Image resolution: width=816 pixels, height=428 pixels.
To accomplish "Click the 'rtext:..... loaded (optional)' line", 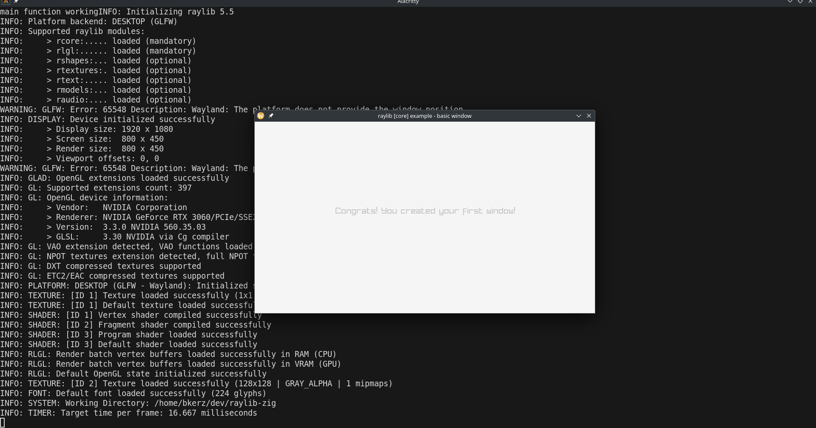I will coord(96,80).
